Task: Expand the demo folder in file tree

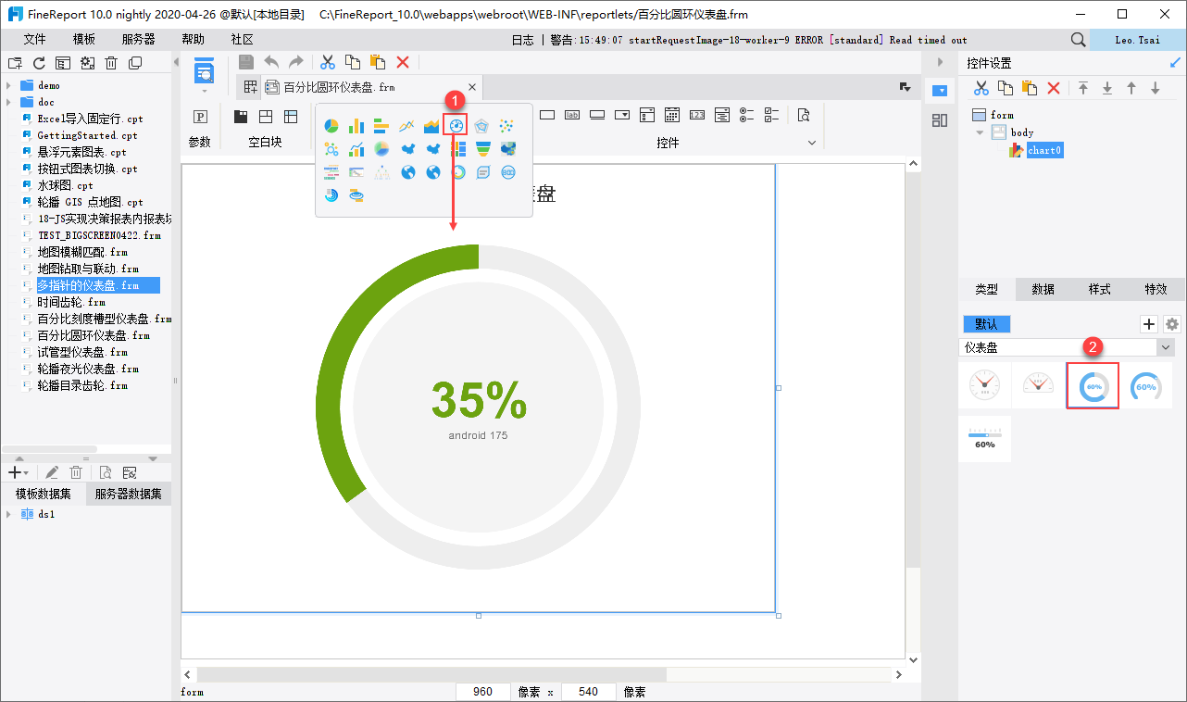Action: (8, 85)
